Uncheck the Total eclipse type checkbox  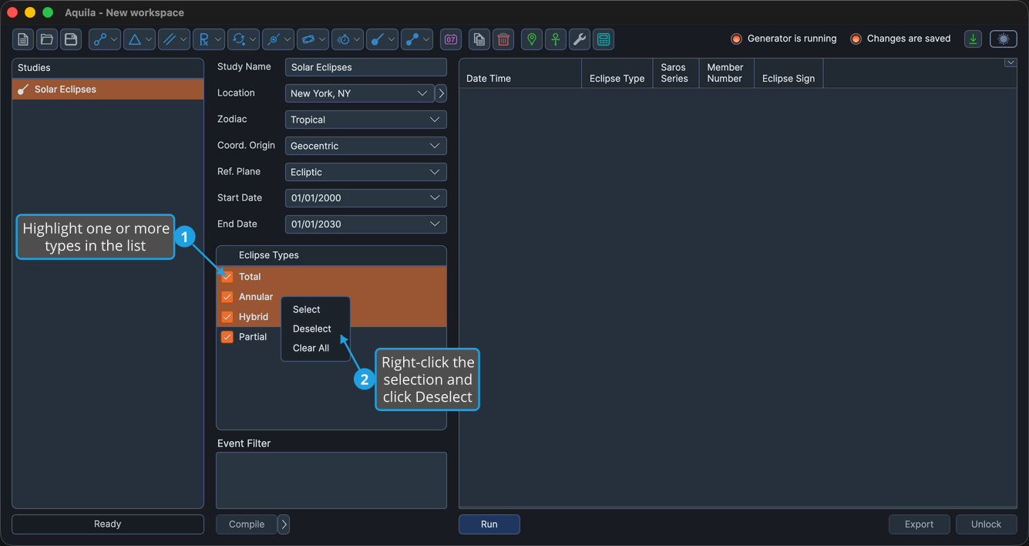tap(227, 276)
